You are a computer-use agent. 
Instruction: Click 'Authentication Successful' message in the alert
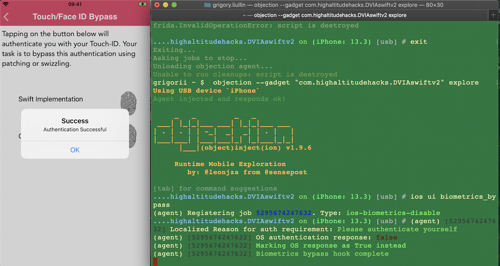75,129
